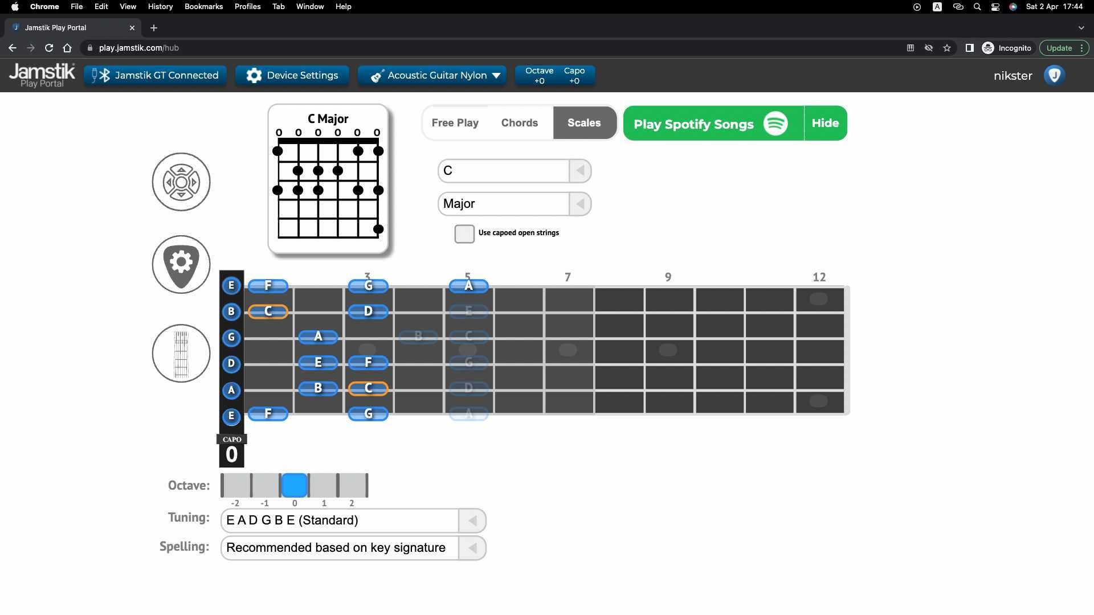Click the Jamstik Play Portal logo
The height and width of the screenshot is (615, 1094).
pyautogui.click(x=42, y=75)
